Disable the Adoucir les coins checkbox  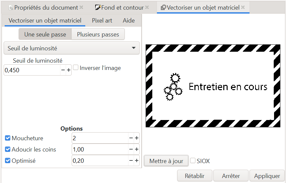(x=8, y=150)
